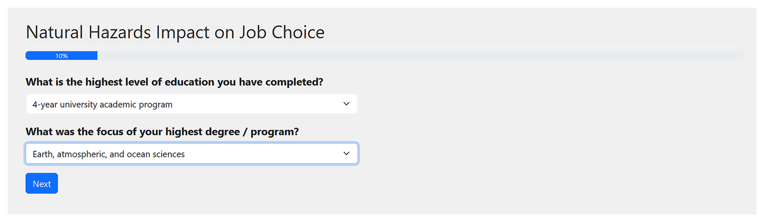Click the Next button
The image size is (764, 222).
pyautogui.click(x=42, y=183)
